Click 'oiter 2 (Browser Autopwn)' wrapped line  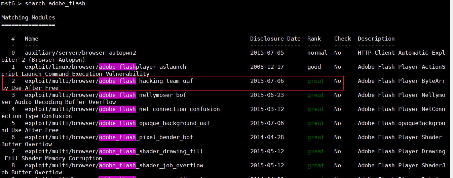(43, 60)
